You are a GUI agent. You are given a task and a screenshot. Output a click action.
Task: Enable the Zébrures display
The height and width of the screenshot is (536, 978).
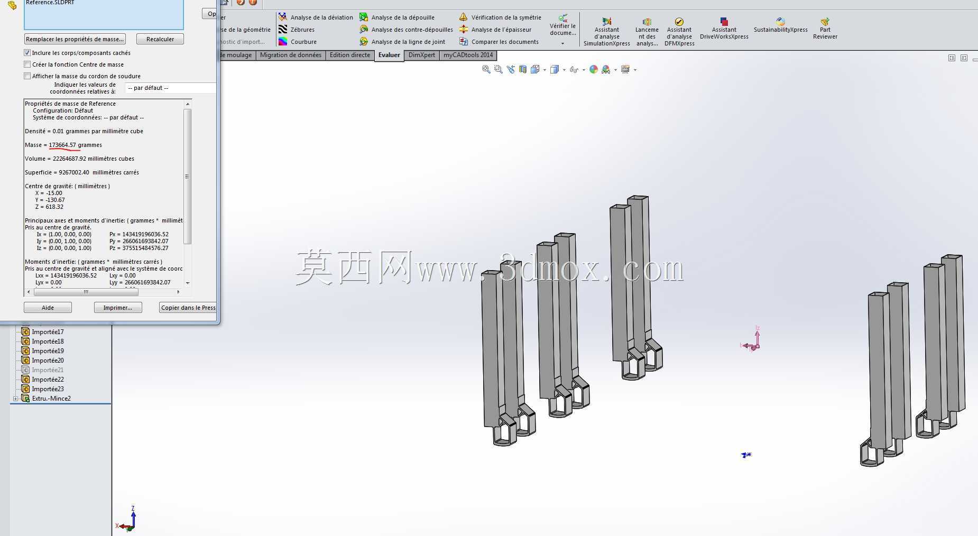[x=297, y=30]
